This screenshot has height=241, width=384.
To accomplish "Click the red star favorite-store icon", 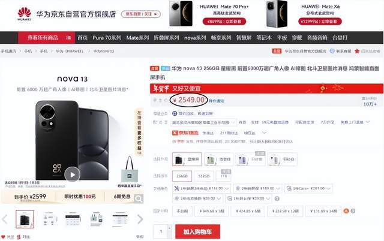I will coord(357,51).
